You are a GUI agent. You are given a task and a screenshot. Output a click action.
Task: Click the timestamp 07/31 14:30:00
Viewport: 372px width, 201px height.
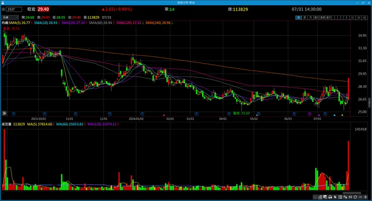(307, 9)
